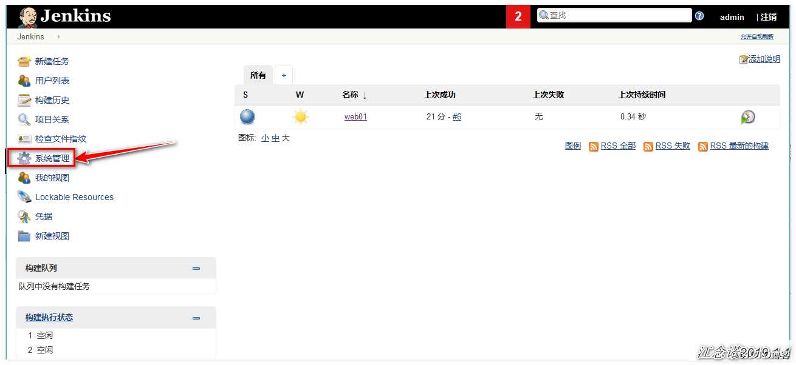
Task: Click the 添加说明 link
Action: [764, 59]
